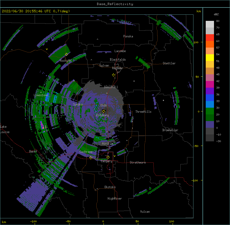230x225 pixels.
Task: Click the Blackfalds city label
Action: 118,60
